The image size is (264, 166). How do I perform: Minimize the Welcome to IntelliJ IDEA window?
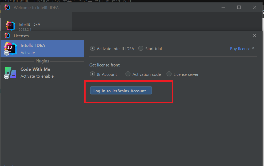223,7
